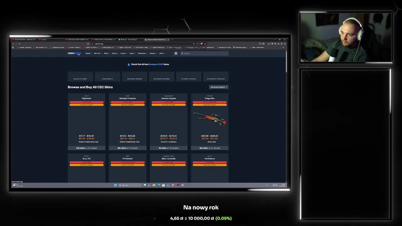Open the Sticker Capsules category
Viewport: 402px width, 226px height.
[189, 77]
